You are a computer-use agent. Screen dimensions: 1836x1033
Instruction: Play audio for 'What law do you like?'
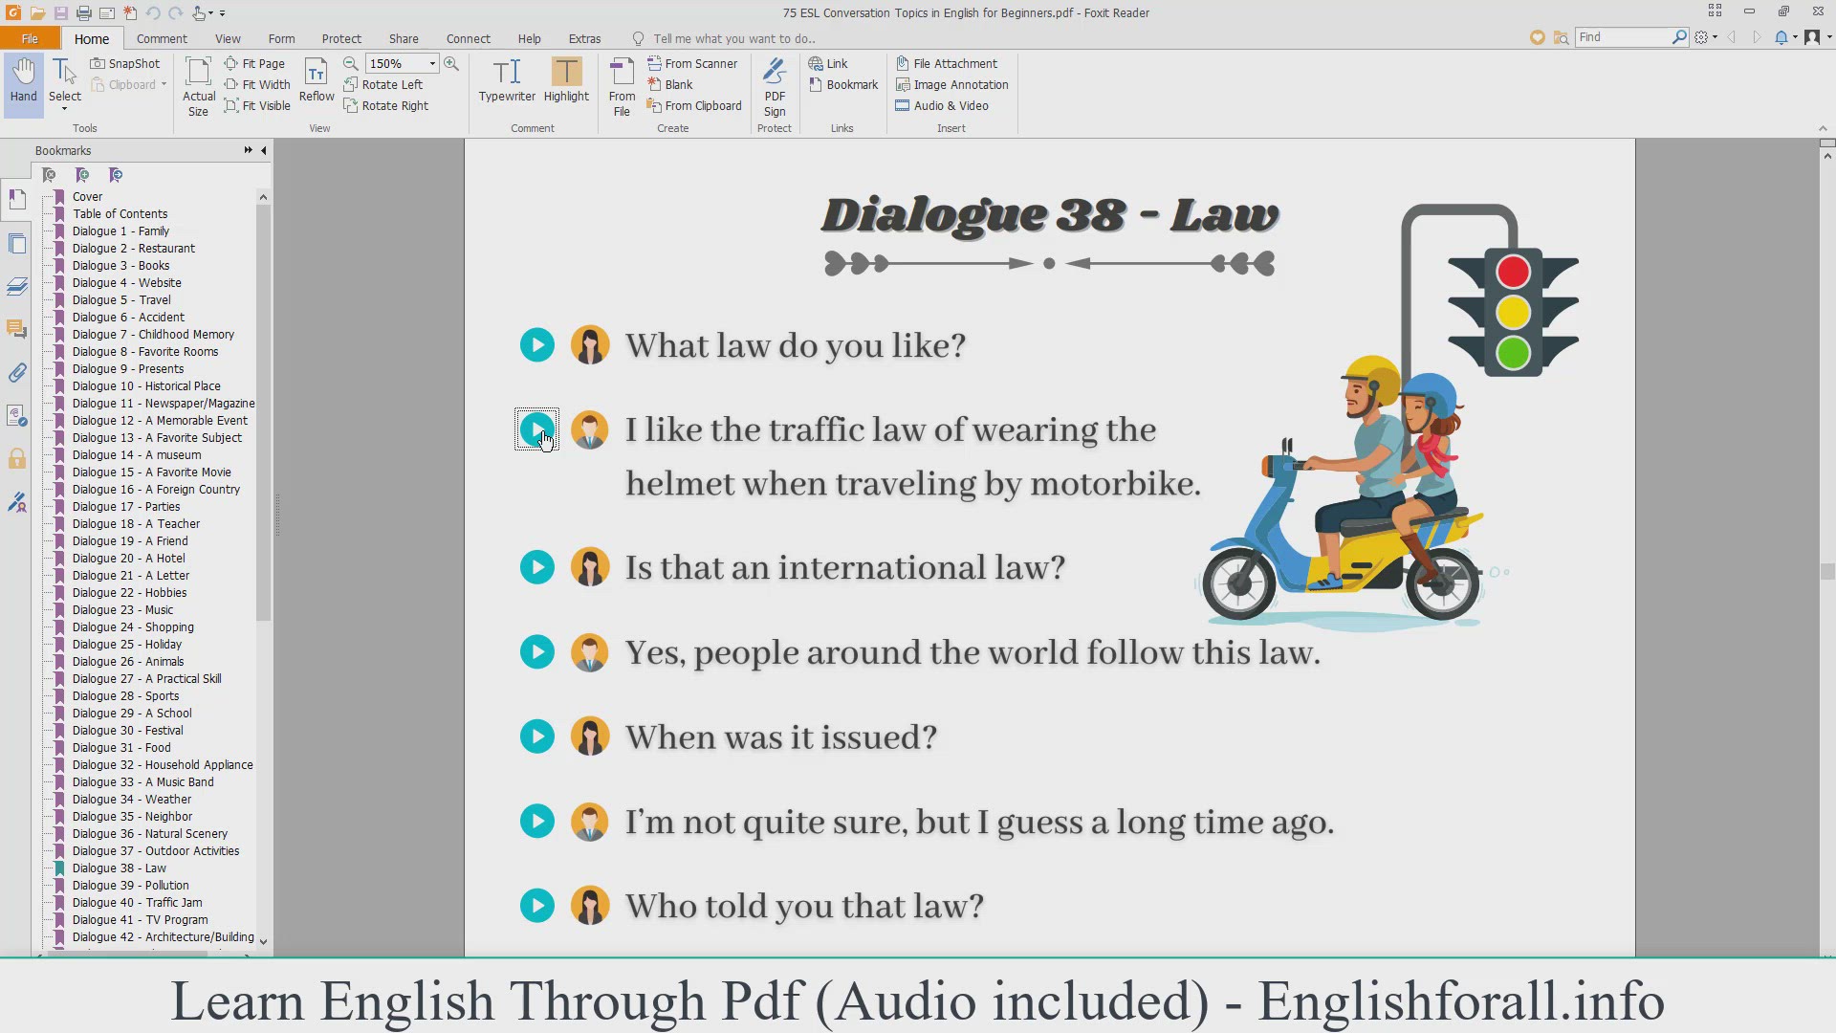tap(537, 345)
